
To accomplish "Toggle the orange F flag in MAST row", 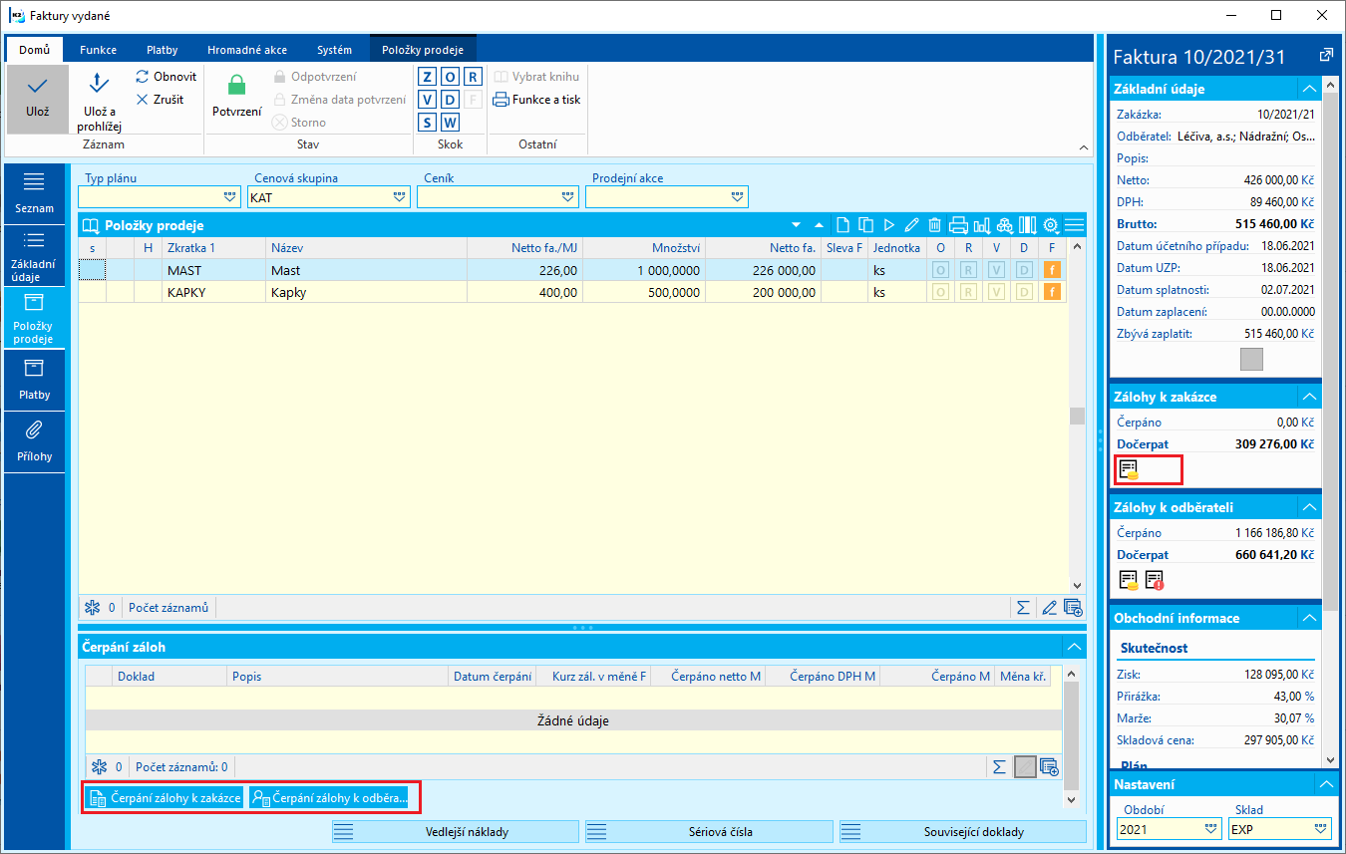I will click(1051, 270).
